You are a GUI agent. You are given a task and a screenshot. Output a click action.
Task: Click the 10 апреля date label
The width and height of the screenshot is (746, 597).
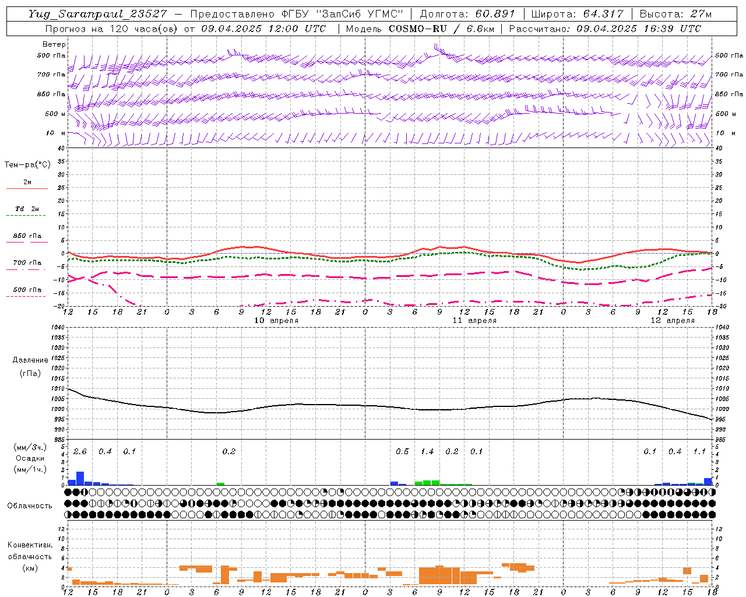[x=277, y=321]
